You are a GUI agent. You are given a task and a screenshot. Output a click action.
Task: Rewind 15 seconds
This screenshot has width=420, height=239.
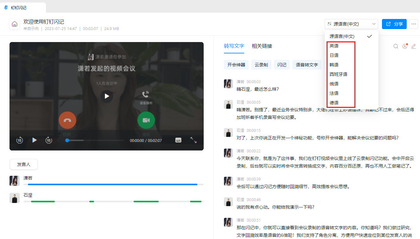(20, 140)
